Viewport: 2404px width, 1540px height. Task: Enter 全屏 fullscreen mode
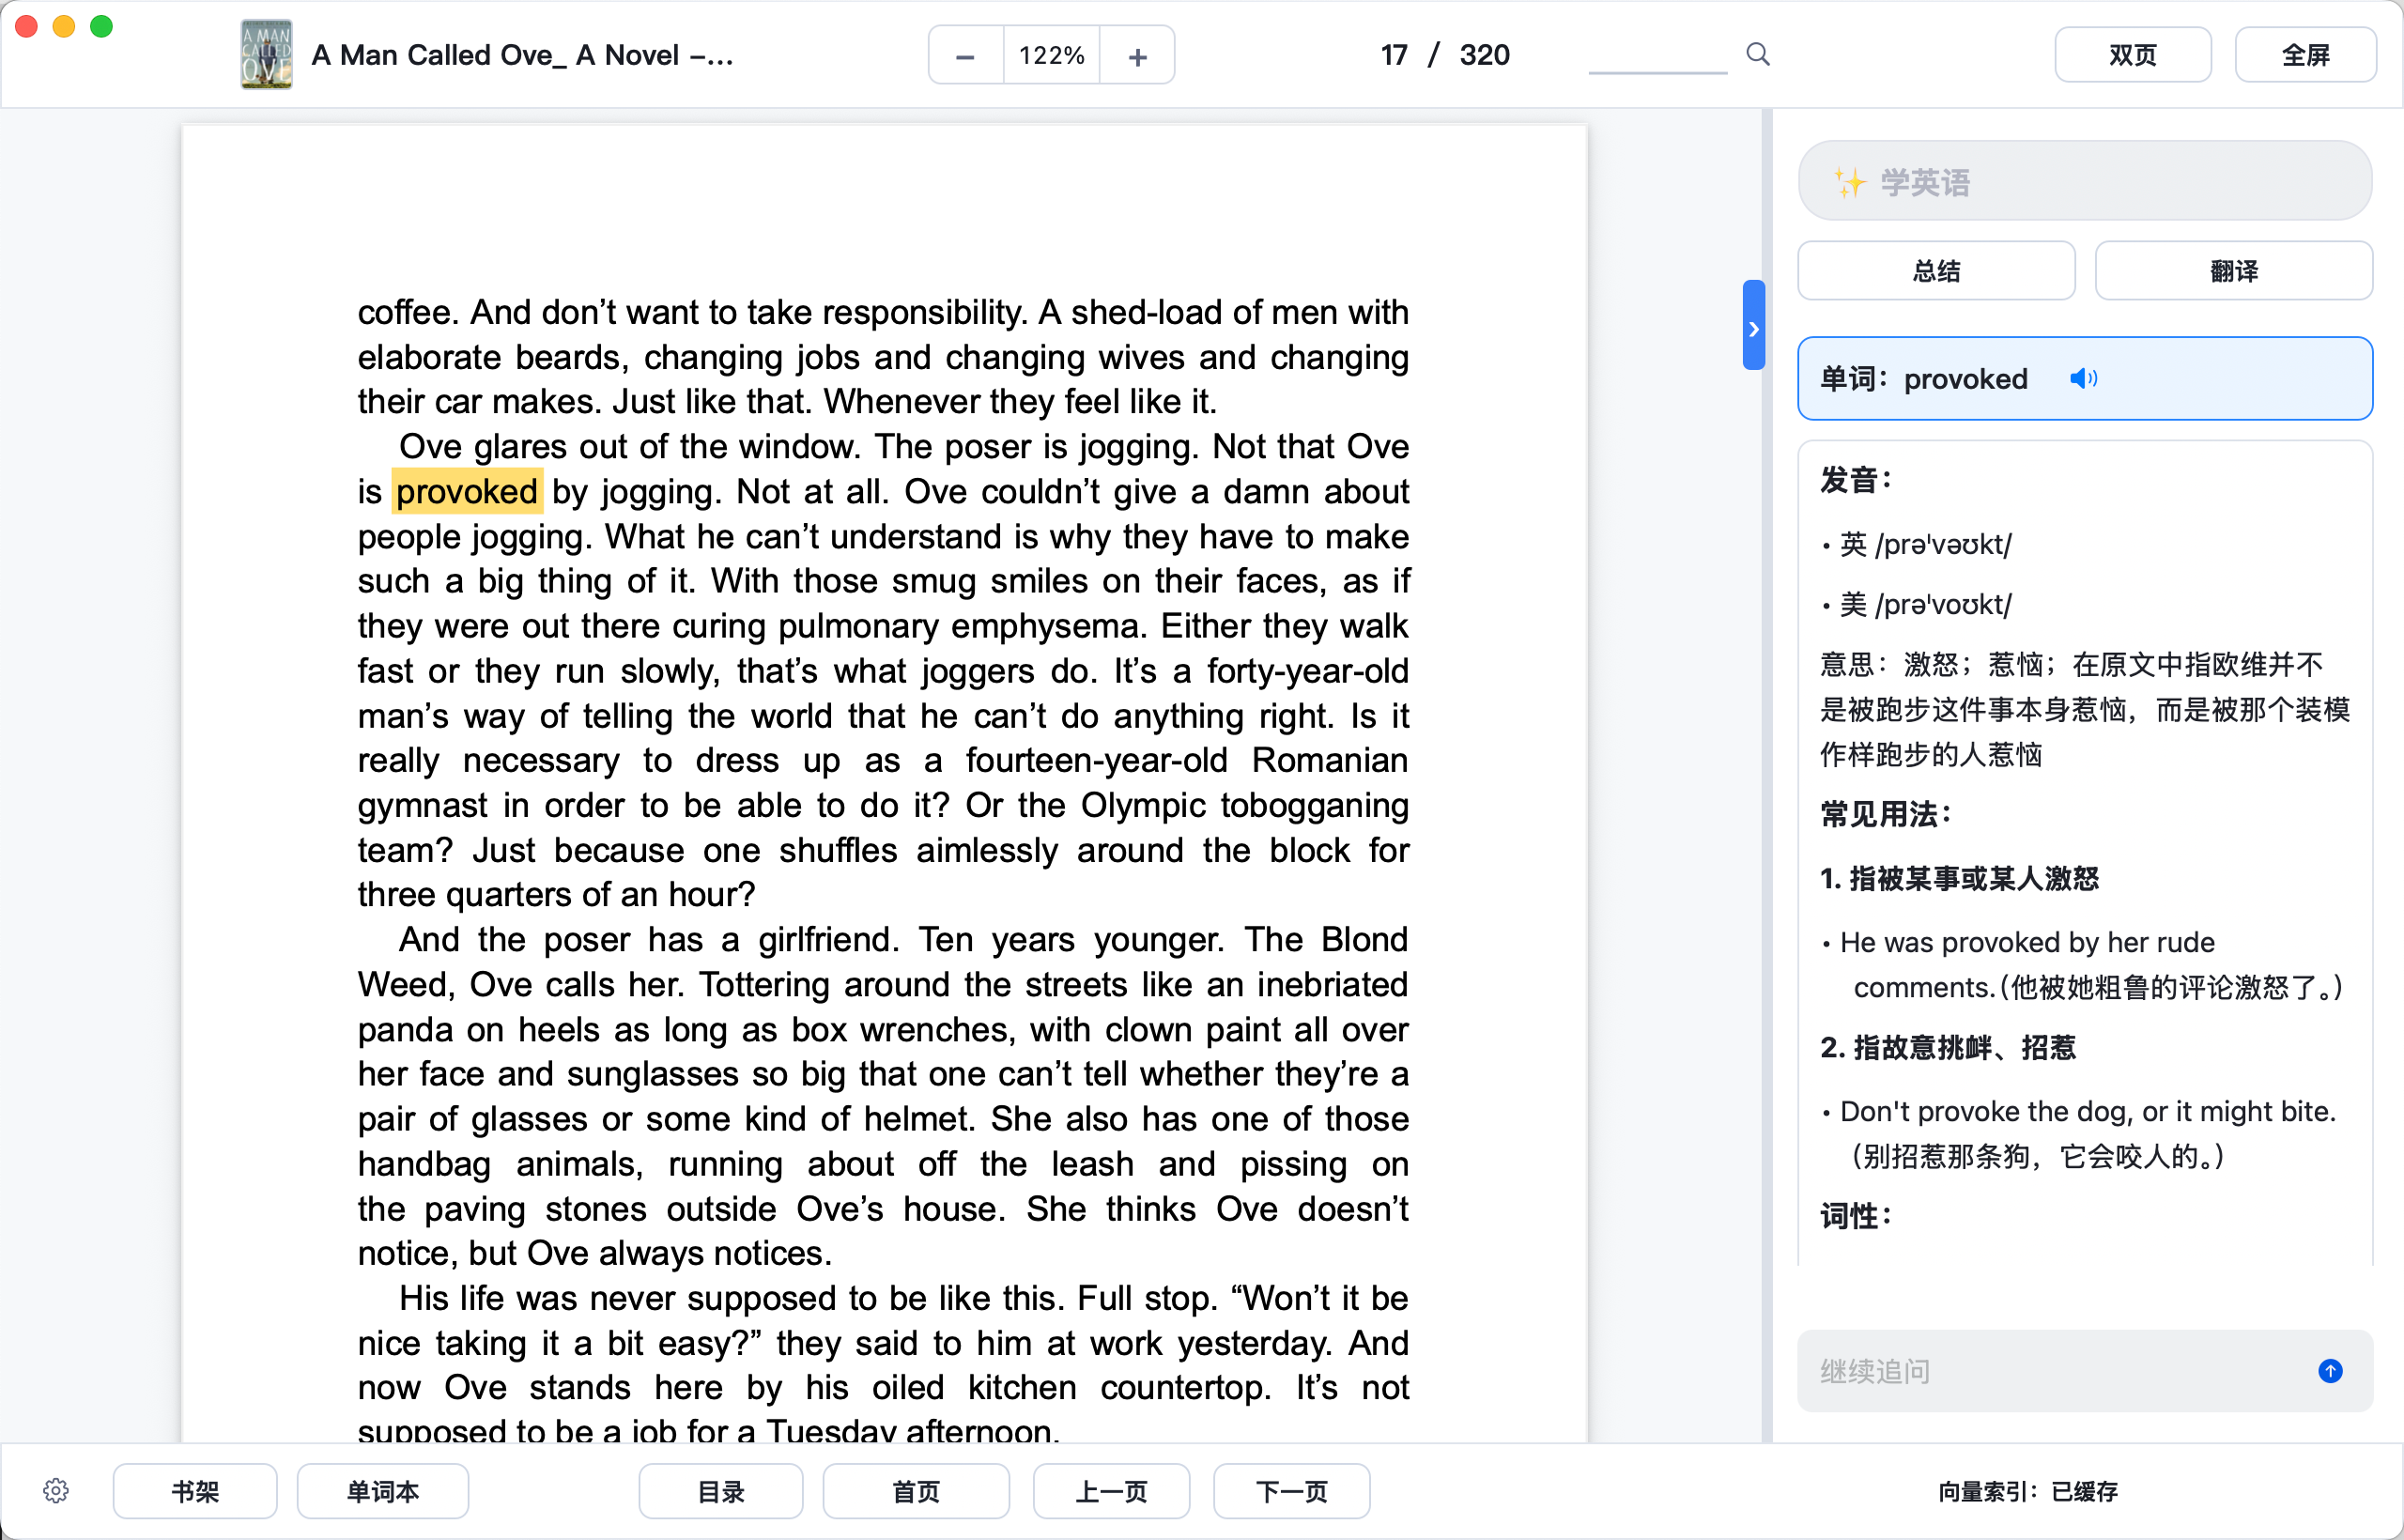pyautogui.click(x=2305, y=55)
